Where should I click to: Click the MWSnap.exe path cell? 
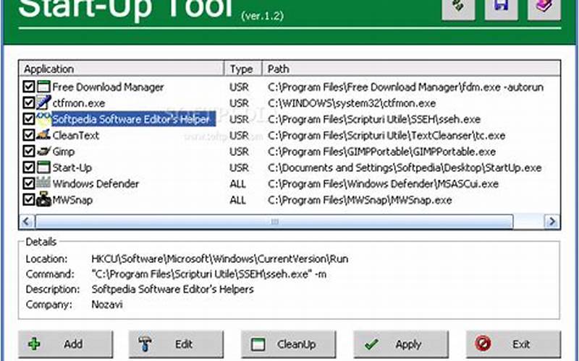click(x=360, y=200)
